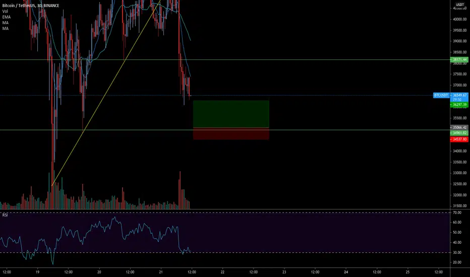Select the RSI pane label
This screenshot has height=277, width=470.
click(x=5, y=215)
